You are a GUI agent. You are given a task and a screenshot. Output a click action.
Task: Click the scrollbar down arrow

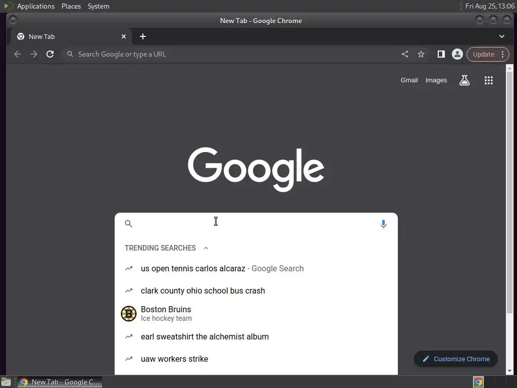509,371
